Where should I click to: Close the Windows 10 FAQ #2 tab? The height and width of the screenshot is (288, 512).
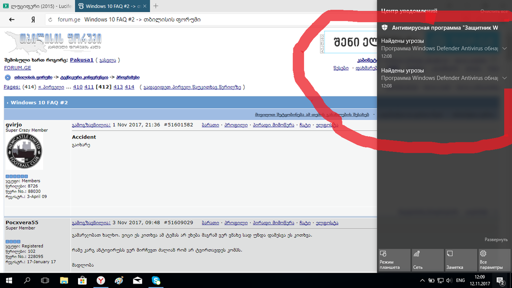tap(144, 6)
